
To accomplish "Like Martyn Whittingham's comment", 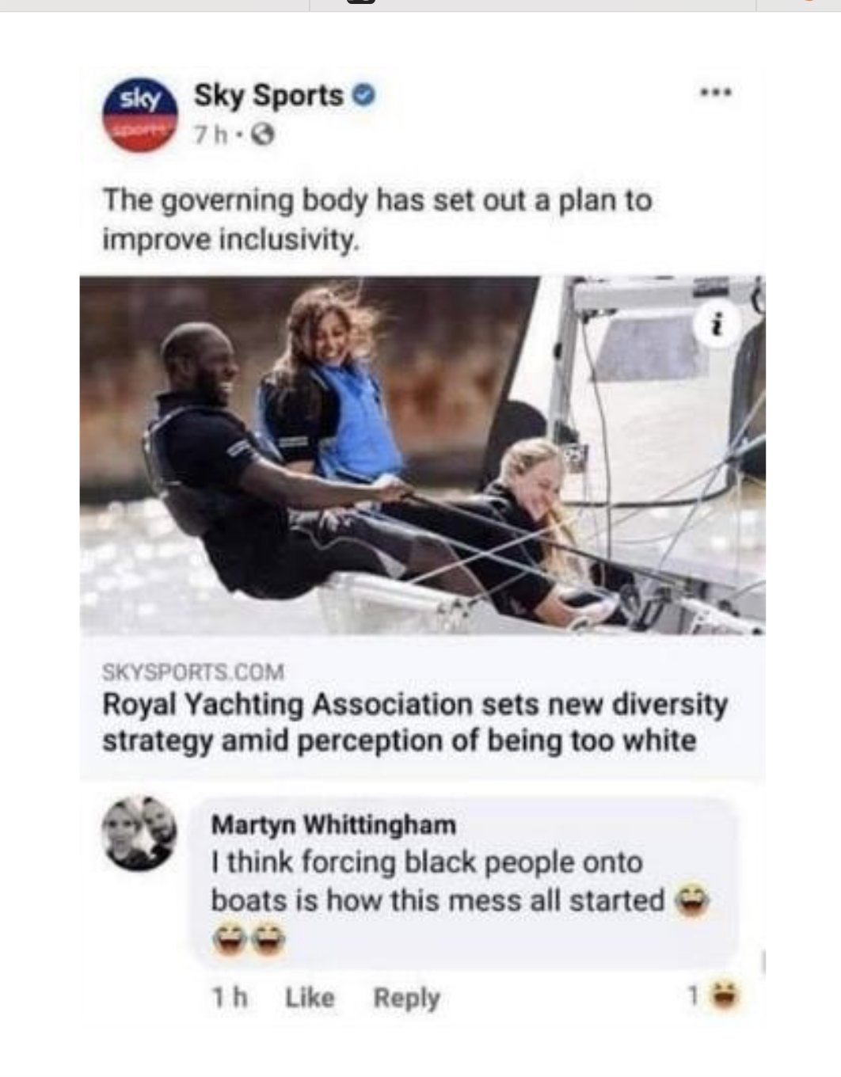I will pyautogui.click(x=310, y=998).
